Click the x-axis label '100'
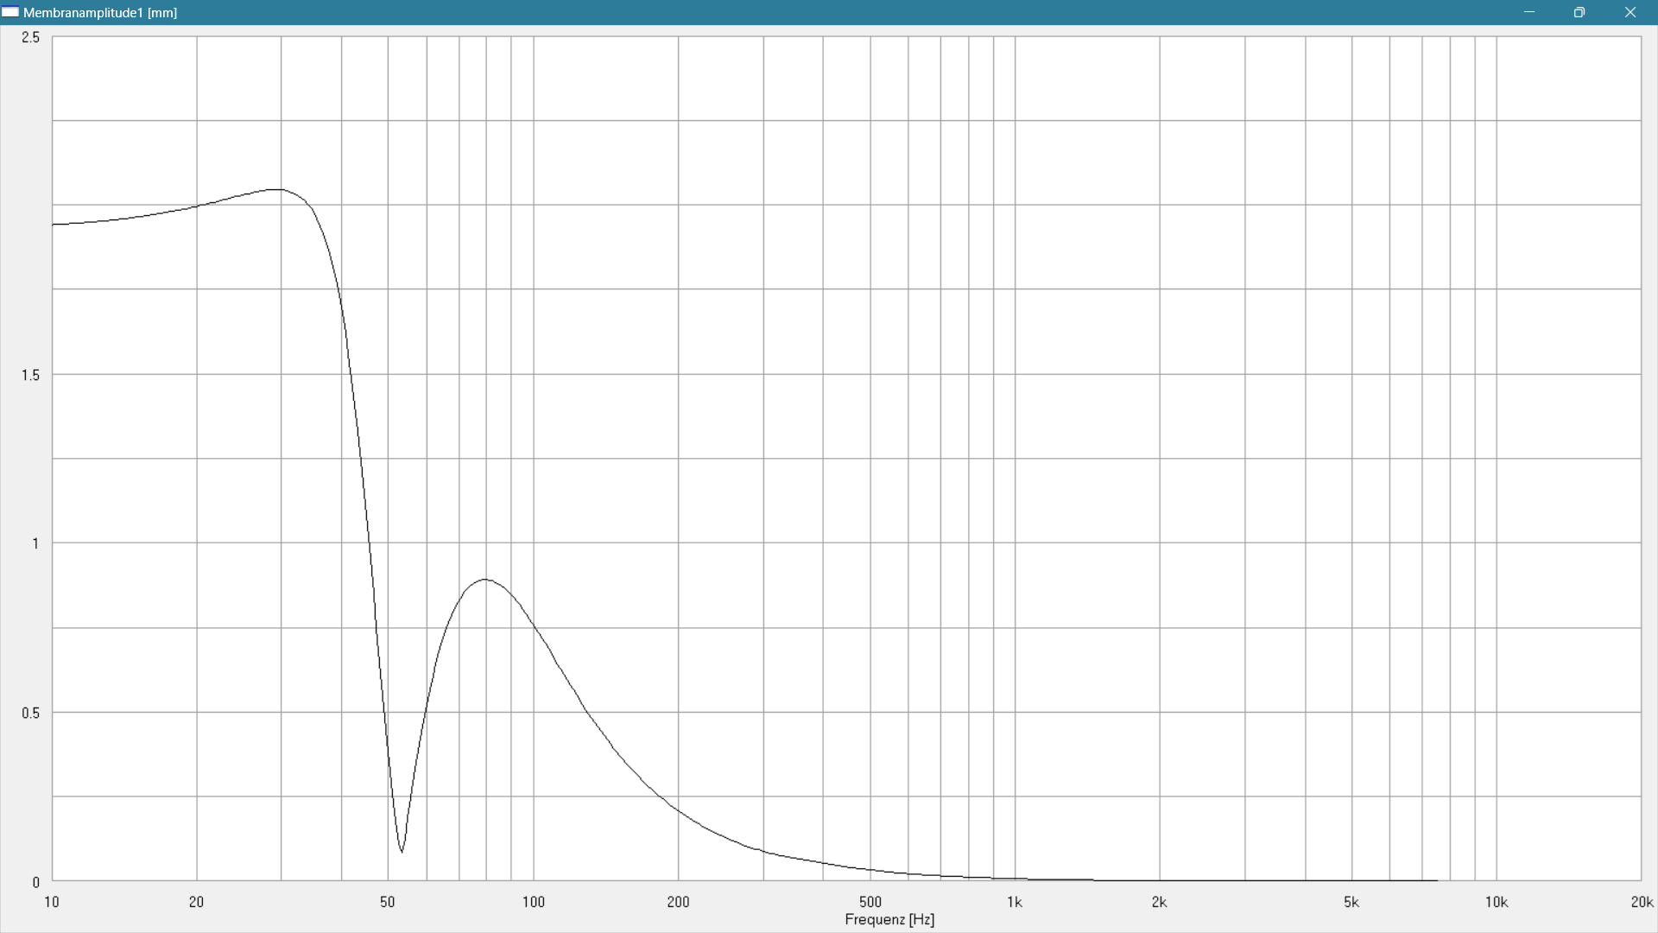 coord(534,902)
